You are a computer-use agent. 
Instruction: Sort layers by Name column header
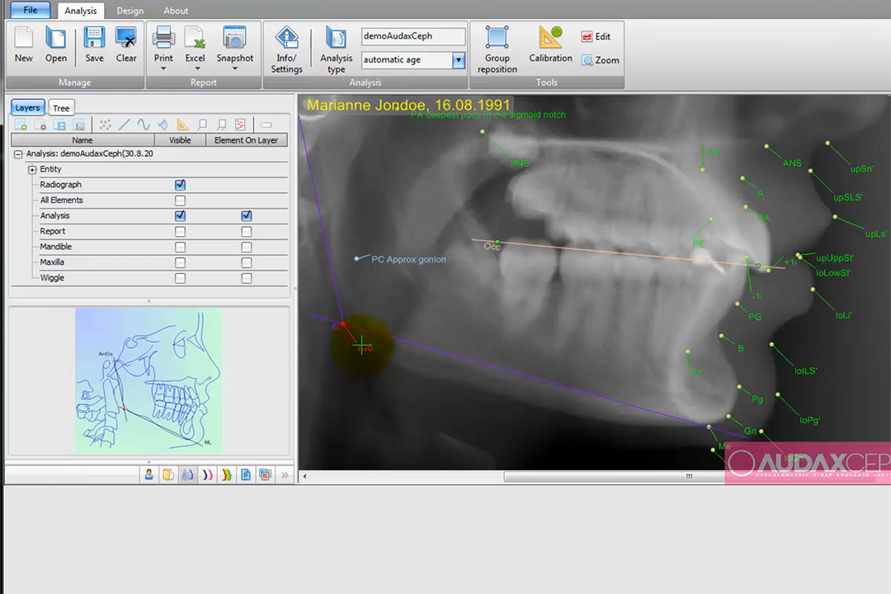pyautogui.click(x=82, y=139)
